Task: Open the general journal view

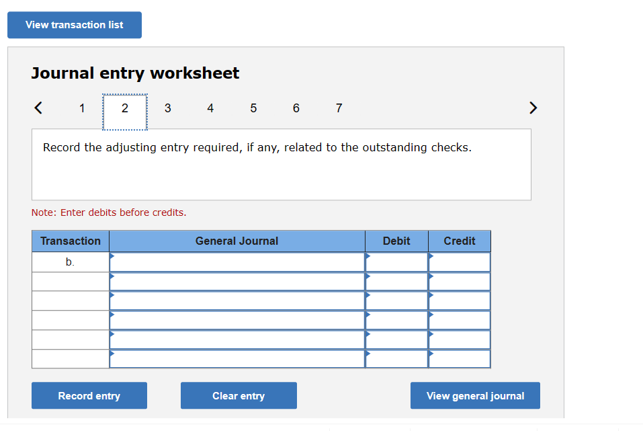Action: (475, 395)
